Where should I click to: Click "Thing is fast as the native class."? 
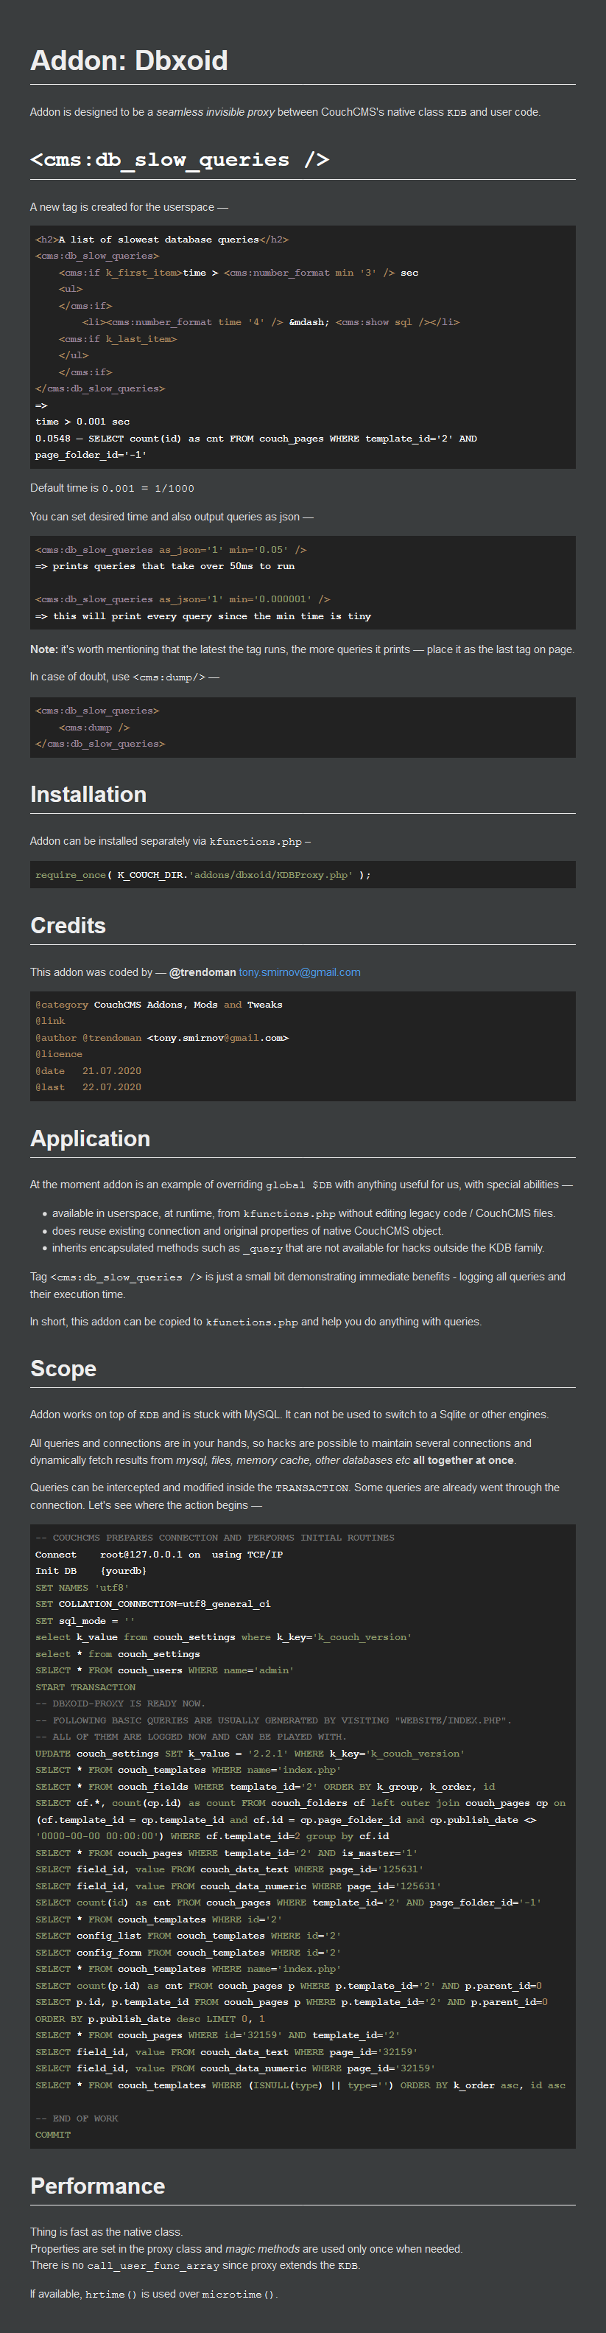point(106,2231)
